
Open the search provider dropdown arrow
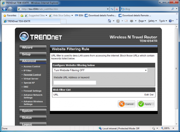(176, 9)
